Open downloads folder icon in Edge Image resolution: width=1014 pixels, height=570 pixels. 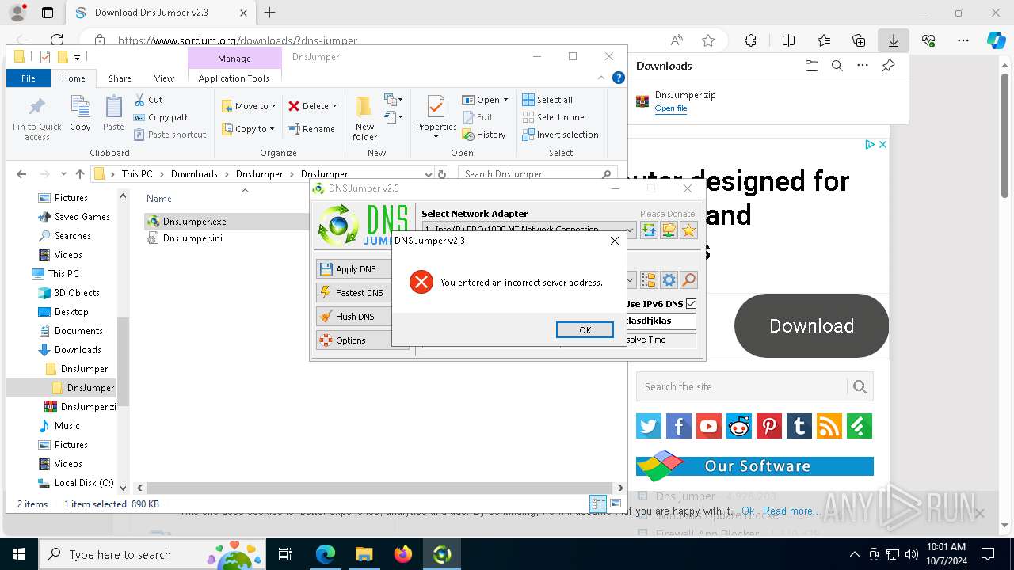pyautogui.click(x=811, y=66)
